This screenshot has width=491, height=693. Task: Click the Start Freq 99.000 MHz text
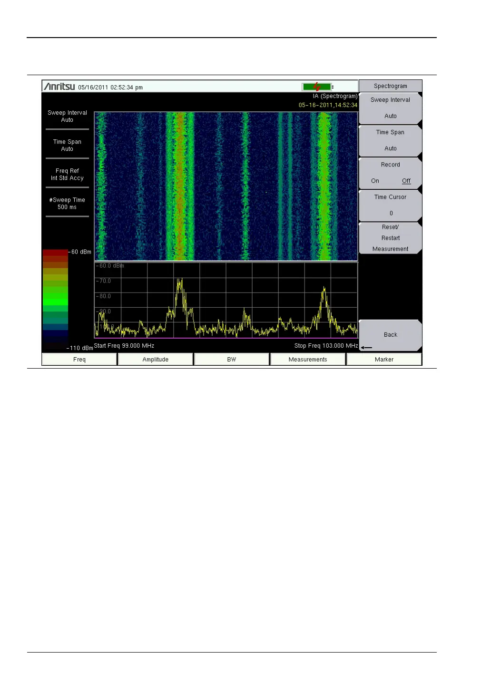point(124,346)
